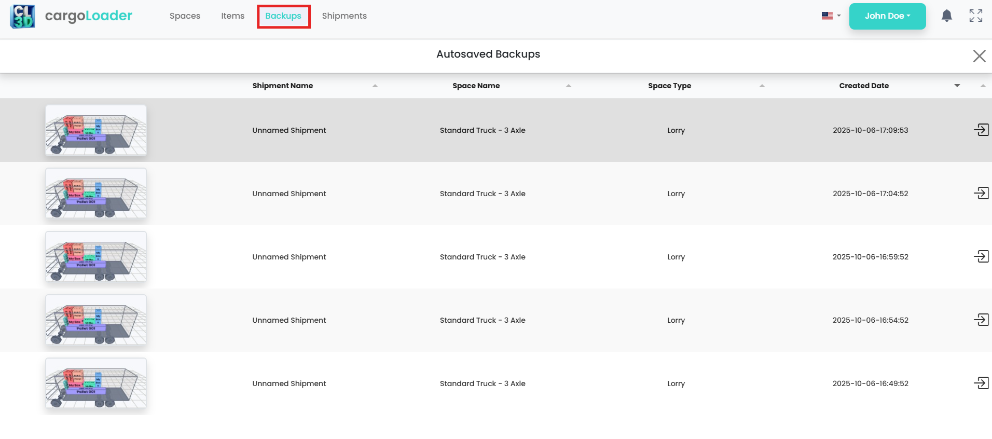Load the backup created at 17:09:53
The width and height of the screenshot is (992, 439).
point(981,130)
